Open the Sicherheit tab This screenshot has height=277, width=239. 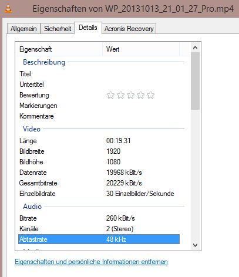click(58, 29)
